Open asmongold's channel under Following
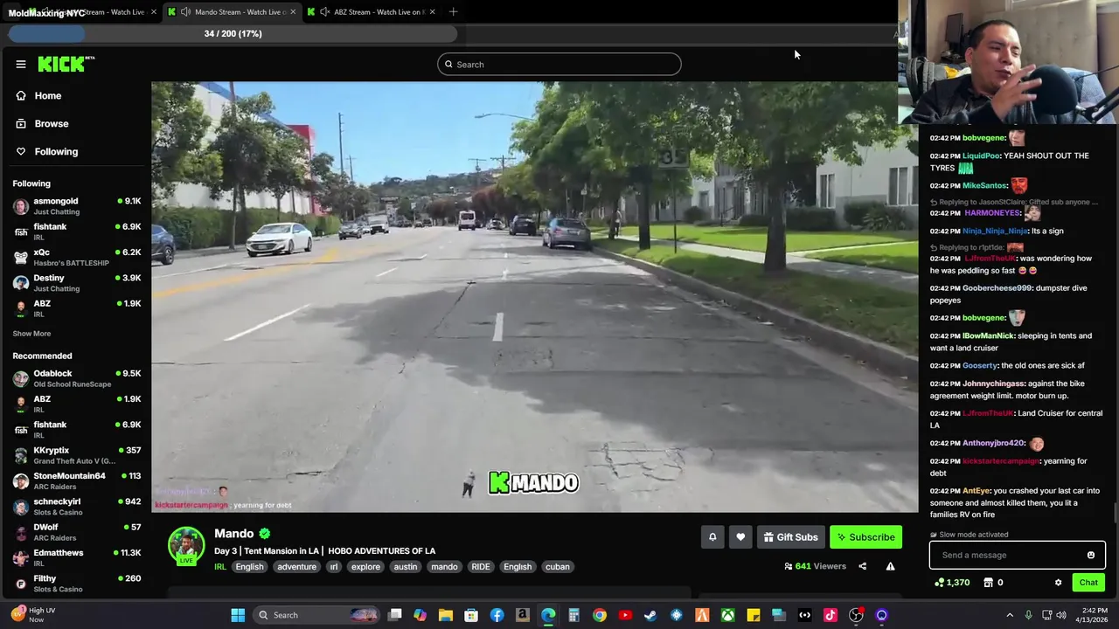 [x=76, y=206]
